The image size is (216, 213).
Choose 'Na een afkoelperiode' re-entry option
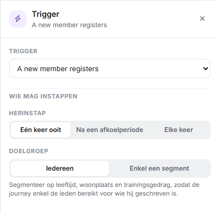(110, 130)
